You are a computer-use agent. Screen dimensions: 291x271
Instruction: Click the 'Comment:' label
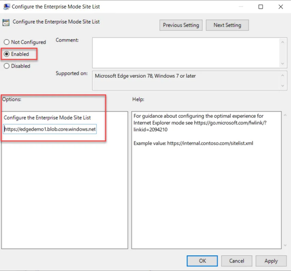click(x=67, y=40)
